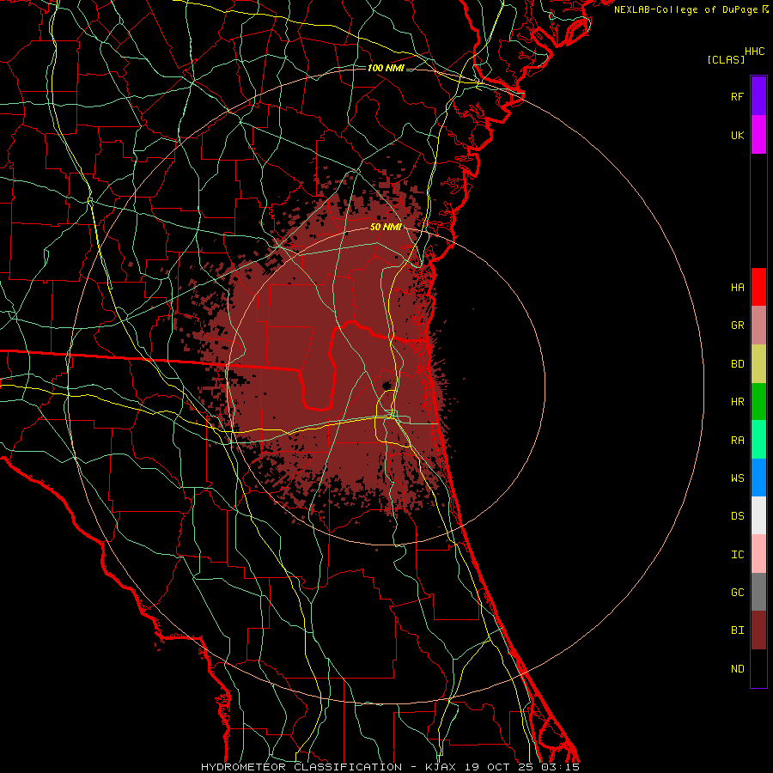Screen dimensions: 773x773
Task: Click the DS white legend swatch
Action: pyautogui.click(x=758, y=515)
